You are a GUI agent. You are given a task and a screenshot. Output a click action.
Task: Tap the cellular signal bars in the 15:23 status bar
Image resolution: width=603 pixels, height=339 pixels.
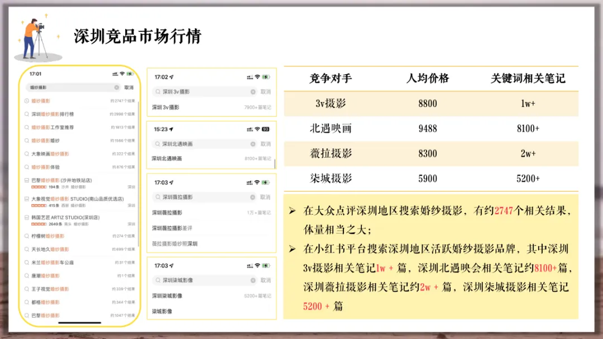coord(250,130)
